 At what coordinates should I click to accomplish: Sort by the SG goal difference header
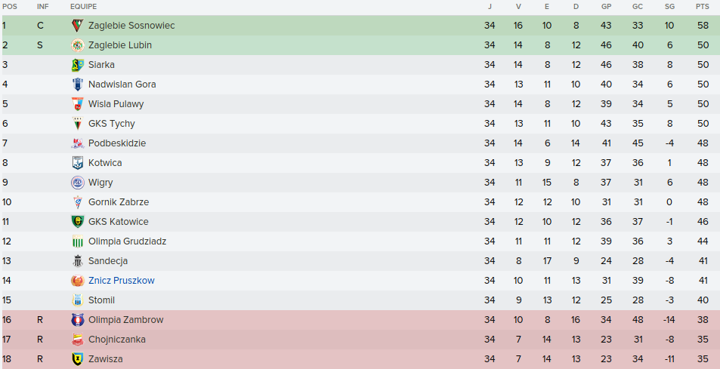[669, 7]
